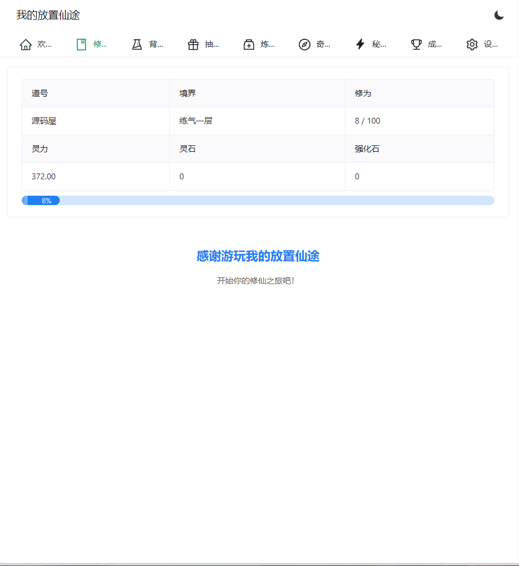Click the green 修炼 bookmark icon

[80, 43]
